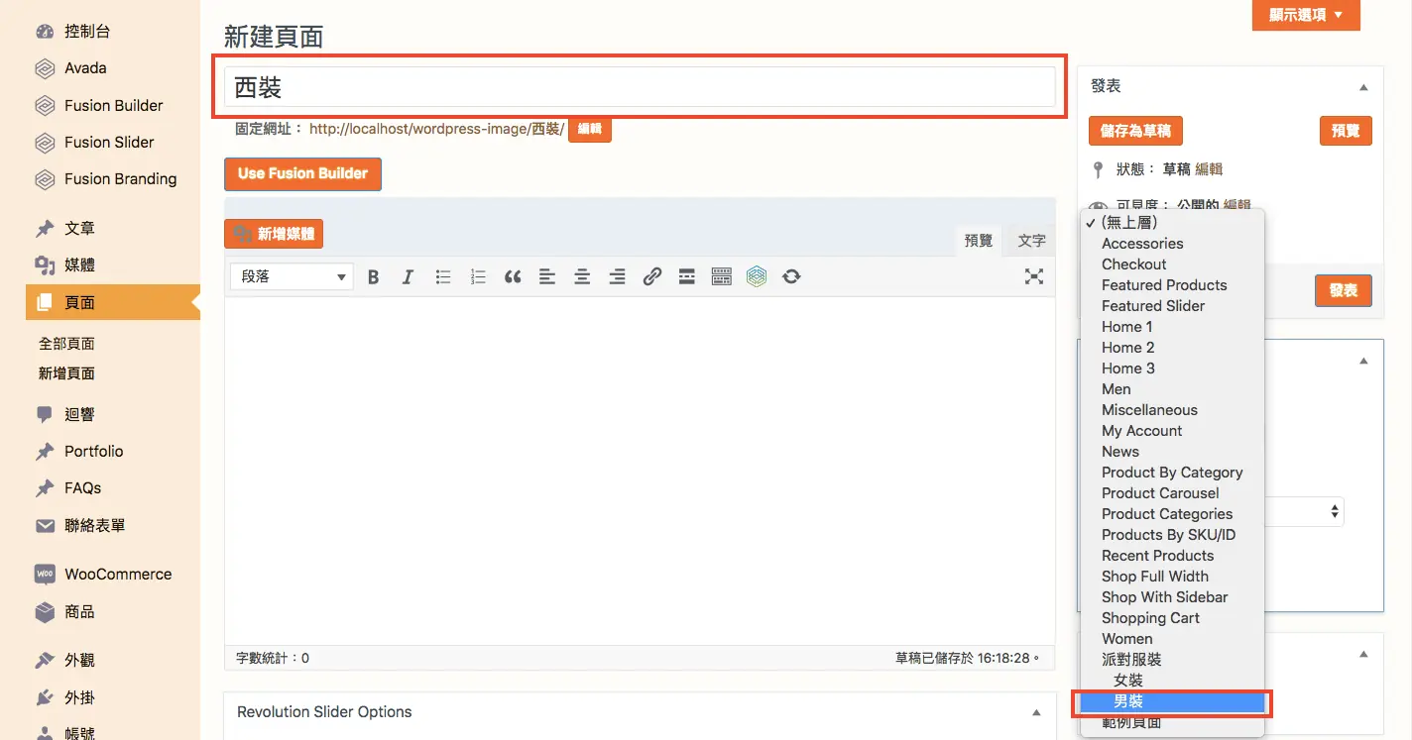Publish the page with 發表 button
This screenshot has height=740, width=1412.
(1344, 291)
